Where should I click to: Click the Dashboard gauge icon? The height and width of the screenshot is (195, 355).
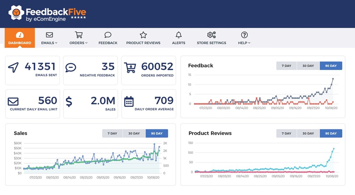[20, 35]
